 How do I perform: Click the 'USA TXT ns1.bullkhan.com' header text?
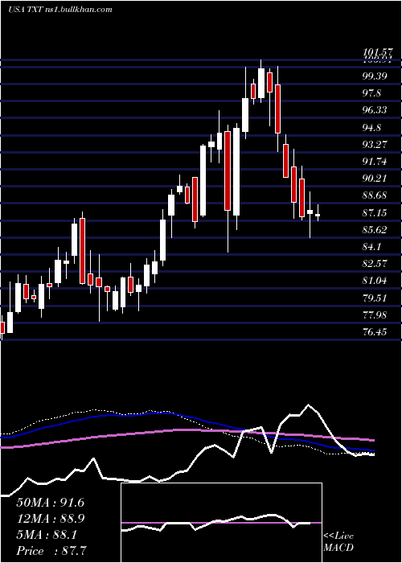[60, 9]
